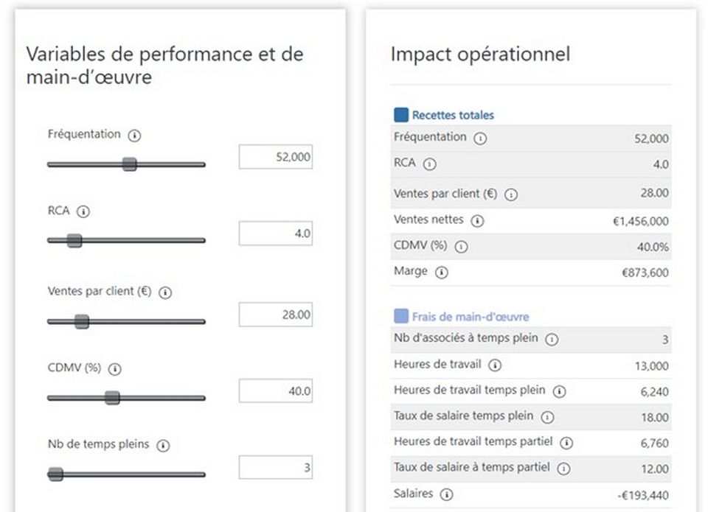Image resolution: width=708 pixels, height=512 pixels.
Task: Open info tooltip for Ventes par client slider
Action: click(165, 292)
